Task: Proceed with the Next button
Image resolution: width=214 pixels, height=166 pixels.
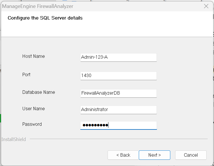Action: point(154,155)
